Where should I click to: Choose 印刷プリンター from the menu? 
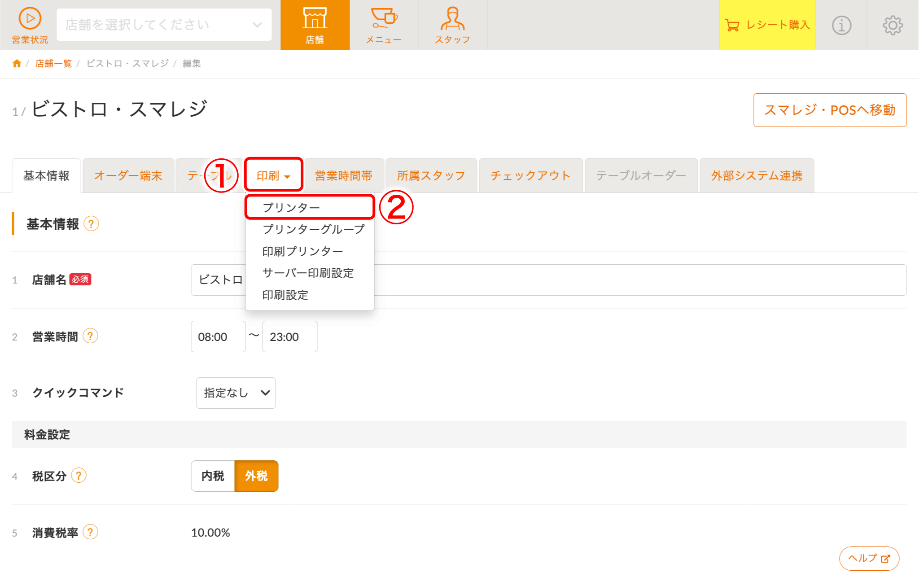[310, 251]
